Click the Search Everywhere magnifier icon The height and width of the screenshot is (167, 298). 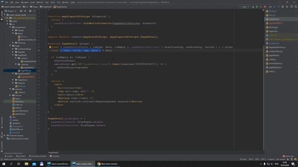point(296,6)
